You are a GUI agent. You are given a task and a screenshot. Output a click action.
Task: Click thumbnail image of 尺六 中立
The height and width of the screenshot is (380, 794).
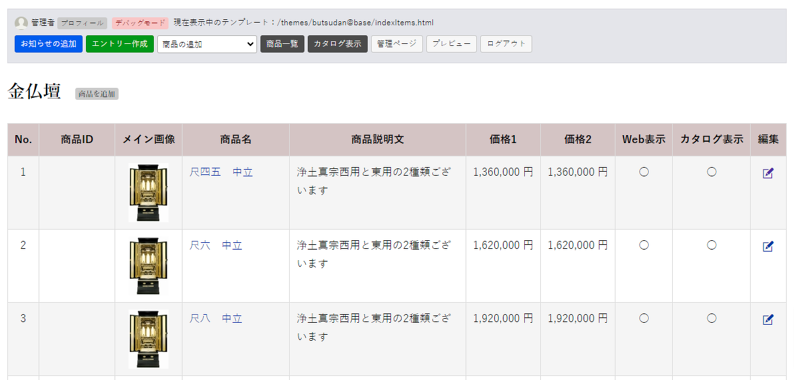149,266
